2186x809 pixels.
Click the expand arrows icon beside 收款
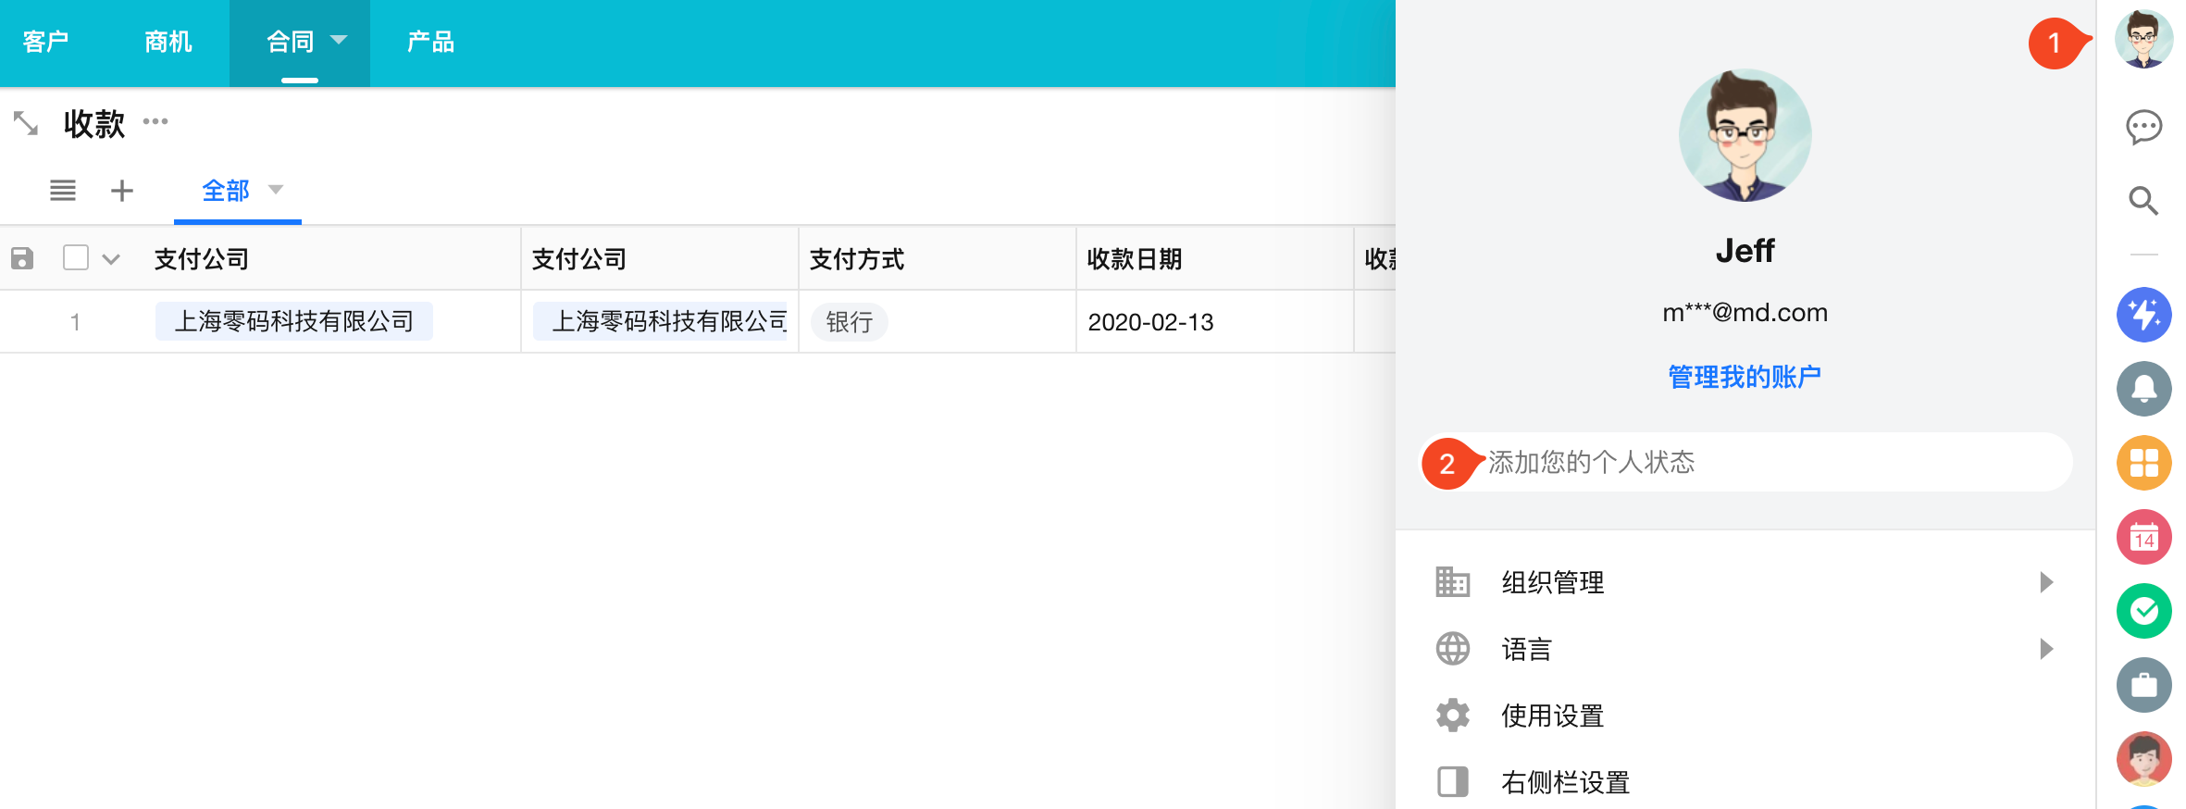pos(26,123)
